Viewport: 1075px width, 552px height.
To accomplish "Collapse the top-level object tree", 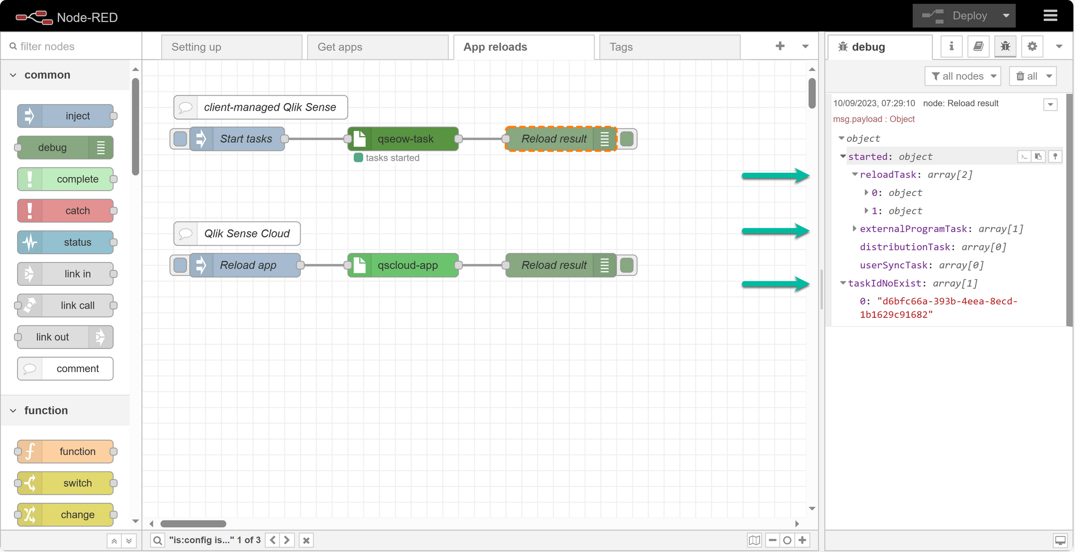I will 841,139.
